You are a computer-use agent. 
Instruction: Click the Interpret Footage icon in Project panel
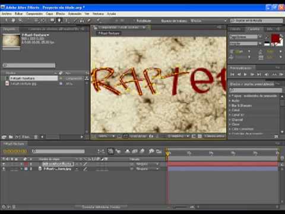click(4, 137)
